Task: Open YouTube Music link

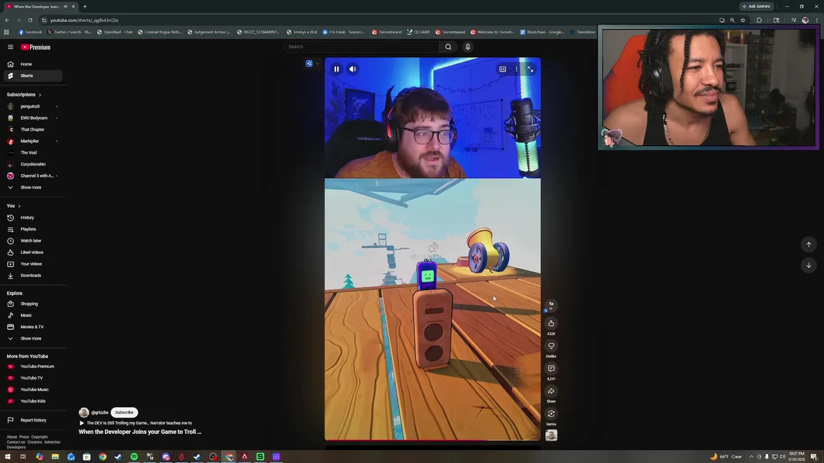Action: [x=32, y=390]
